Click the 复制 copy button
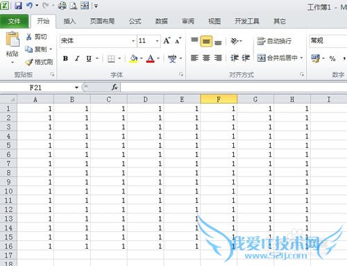Screen dimensions: 347x266 [36, 49]
